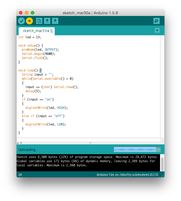This screenshot has width=181, height=201.
Task: Click the 'input += (char) Serial.read();' line
Action: (x=52, y=87)
